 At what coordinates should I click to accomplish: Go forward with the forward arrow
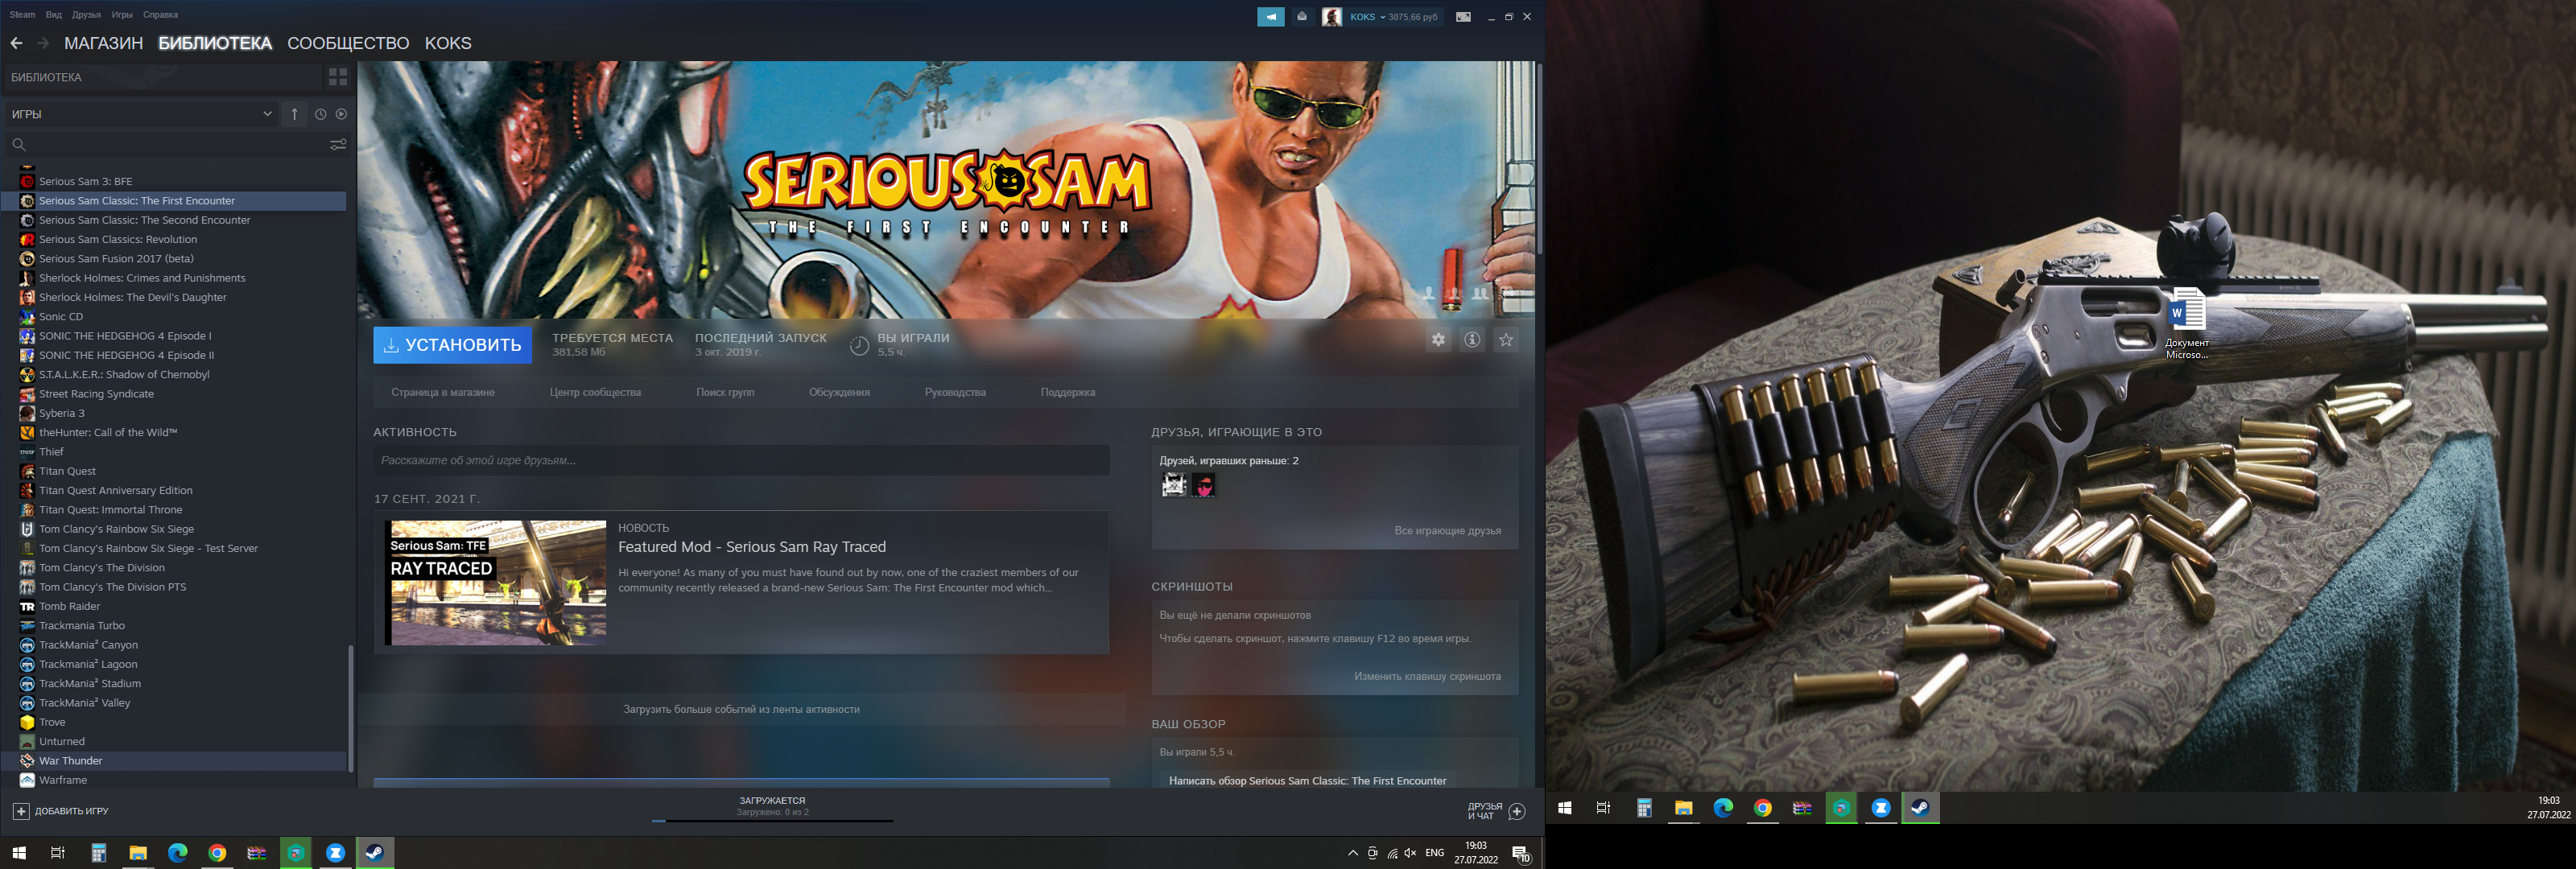[43, 43]
